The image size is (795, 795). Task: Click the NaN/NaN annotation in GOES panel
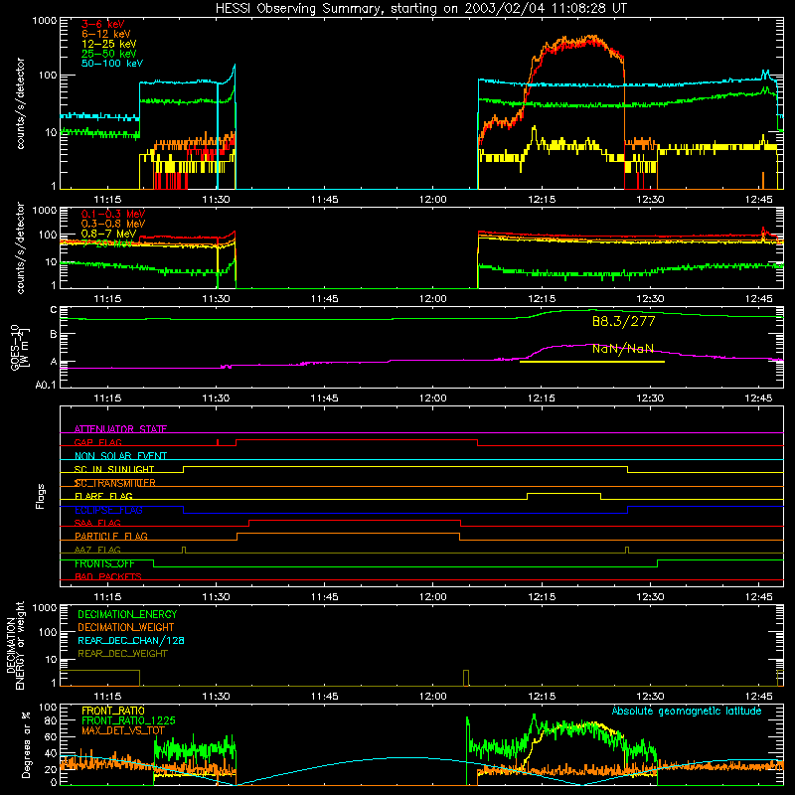(x=623, y=349)
